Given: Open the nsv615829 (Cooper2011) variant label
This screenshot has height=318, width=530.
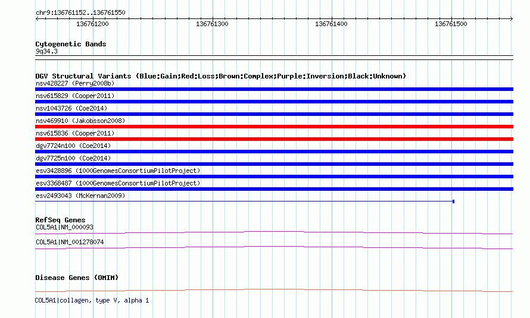Looking at the screenshot, I should pos(75,96).
